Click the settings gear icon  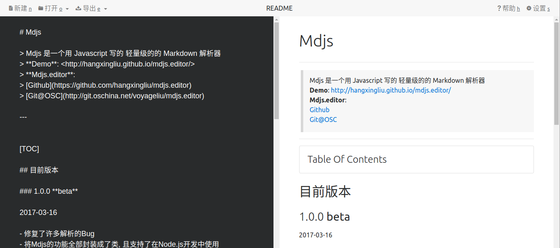tap(529, 8)
